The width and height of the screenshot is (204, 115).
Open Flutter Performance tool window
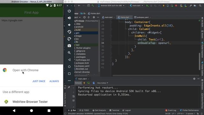tap(189, 110)
